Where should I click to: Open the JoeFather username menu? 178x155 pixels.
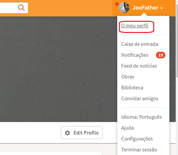pyautogui.click(x=145, y=8)
